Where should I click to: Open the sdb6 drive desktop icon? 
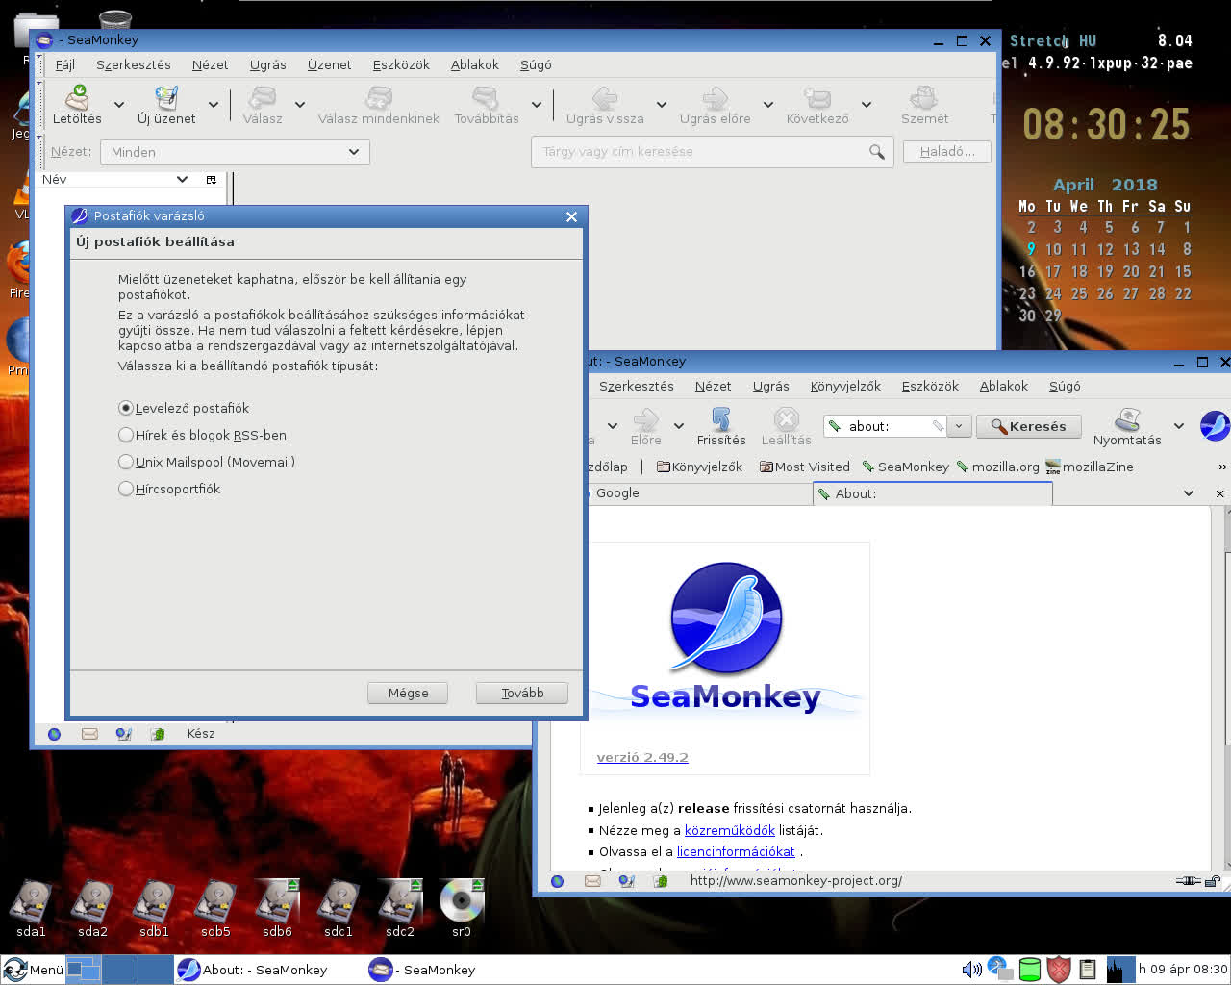277,902
